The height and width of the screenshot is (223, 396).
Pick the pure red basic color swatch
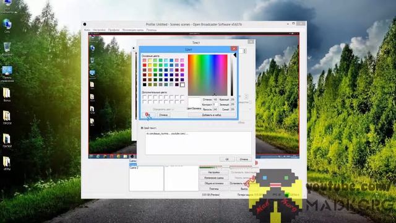pyautogui.click(x=144, y=65)
